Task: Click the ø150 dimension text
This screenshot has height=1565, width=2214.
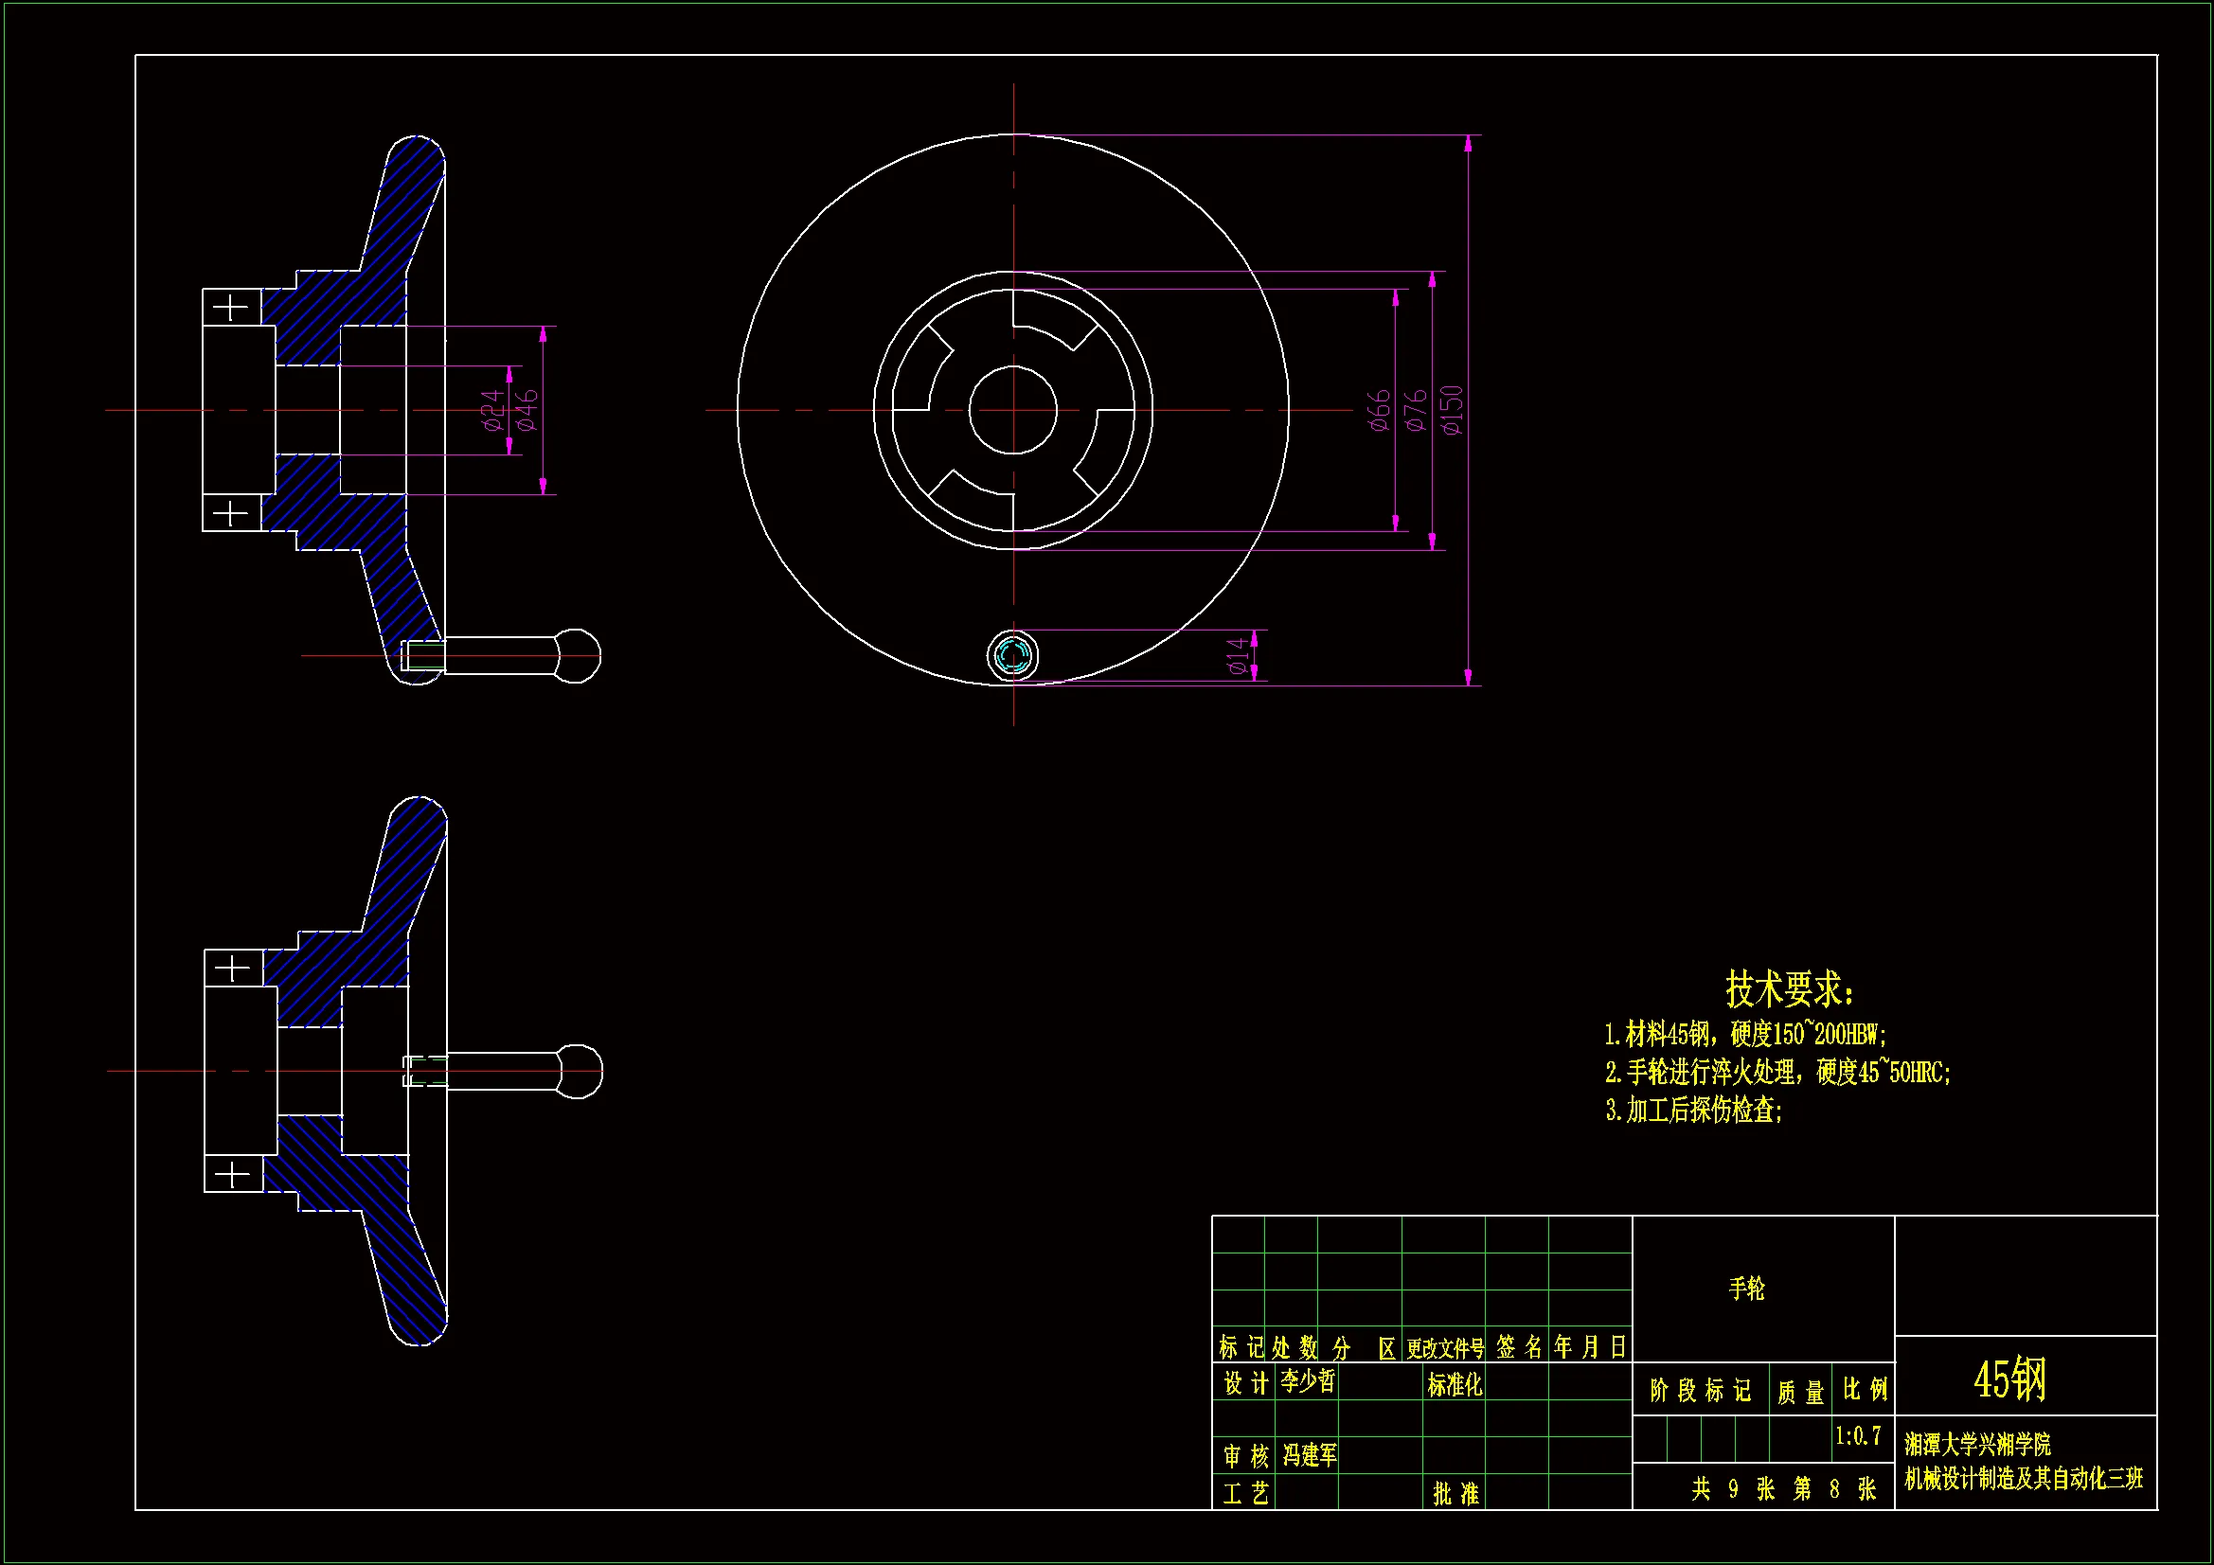Action: point(1453,410)
